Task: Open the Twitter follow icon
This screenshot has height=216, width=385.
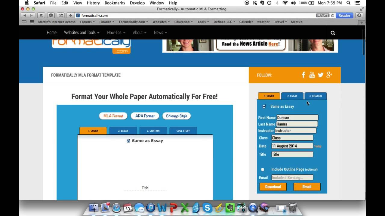Action: [321, 75]
